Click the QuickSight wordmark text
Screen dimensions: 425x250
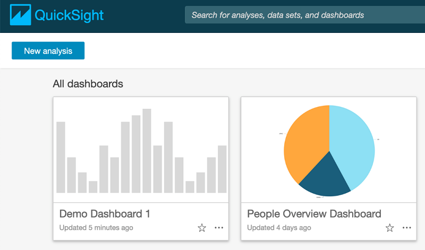pos(69,15)
